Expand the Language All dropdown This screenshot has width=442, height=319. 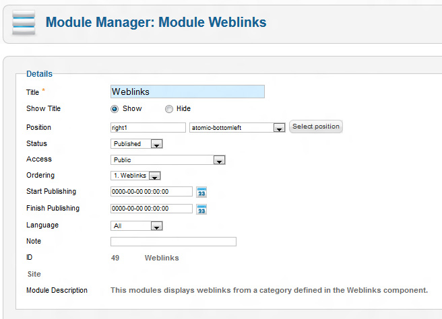click(156, 226)
